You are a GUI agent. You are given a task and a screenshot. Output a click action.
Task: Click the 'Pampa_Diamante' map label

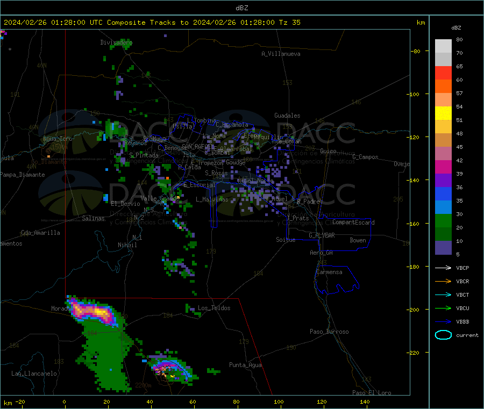pyautogui.click(x=22, y=175)
